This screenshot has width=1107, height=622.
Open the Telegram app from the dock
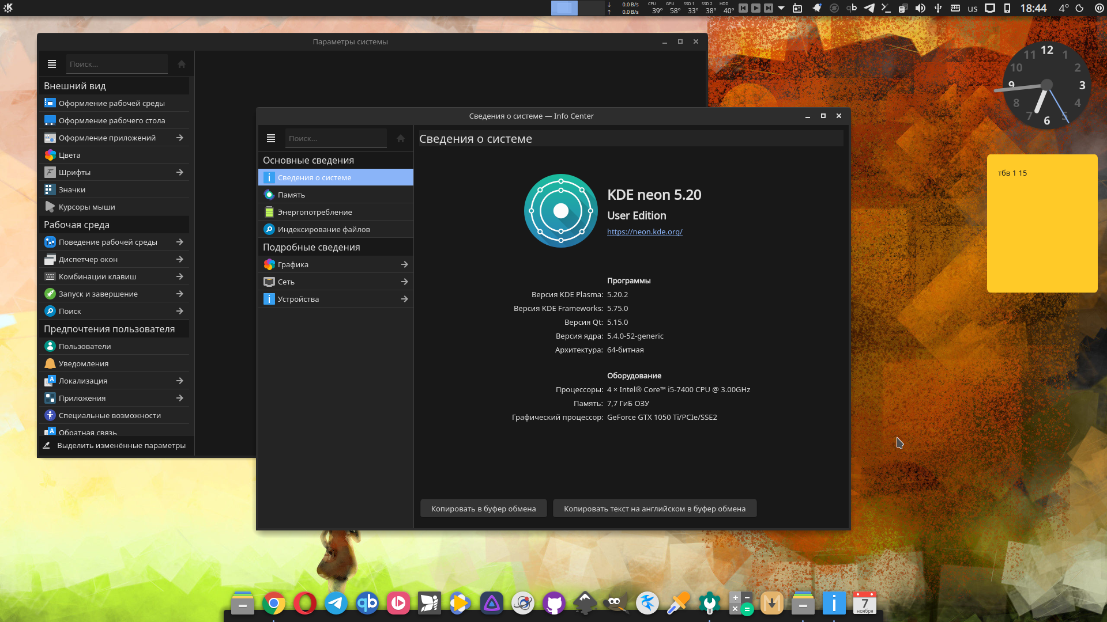336,603
